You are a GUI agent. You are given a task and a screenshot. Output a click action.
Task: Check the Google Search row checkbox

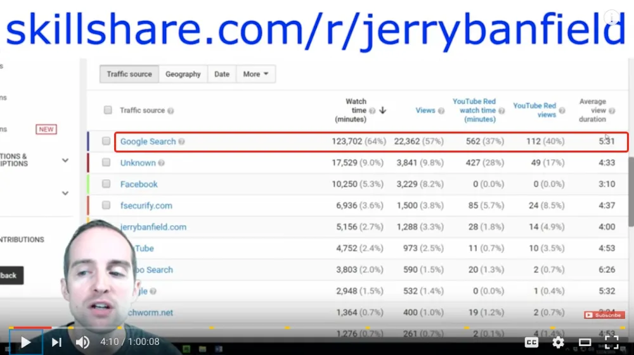106,140
